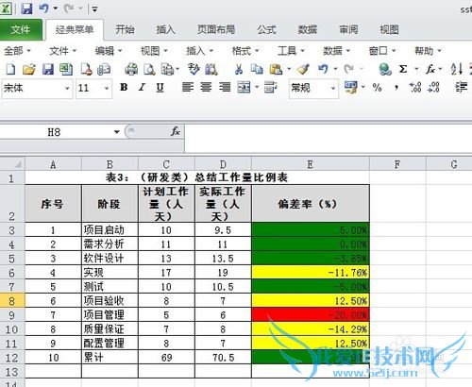Select row 8 header
This screenshot has width=472, height=387.
(x=11, y=301)
